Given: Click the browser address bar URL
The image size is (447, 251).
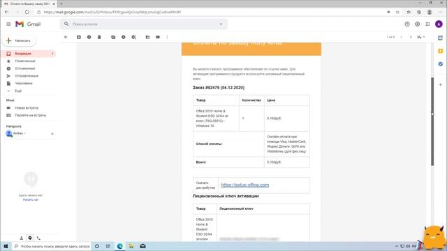Looking at the screenshot, I should click(112, 12).
